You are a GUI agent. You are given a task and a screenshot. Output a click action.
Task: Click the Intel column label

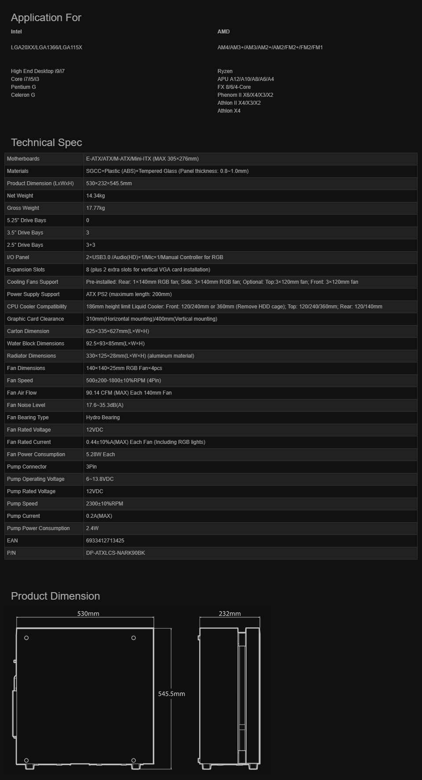[16, 32]
